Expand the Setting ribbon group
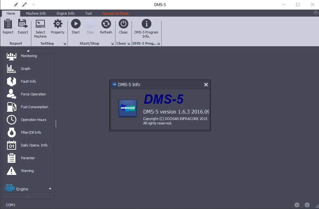Viewport: 319px width, 209px height. 65,43
